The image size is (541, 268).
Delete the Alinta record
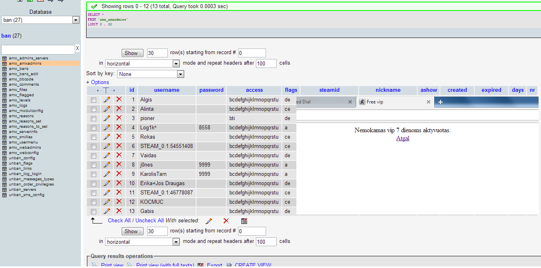[119, 109]
